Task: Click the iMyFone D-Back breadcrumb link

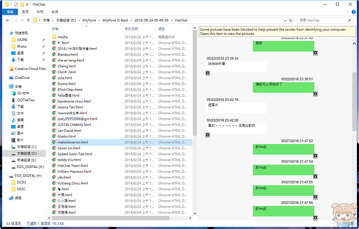Action: (115, 20)
